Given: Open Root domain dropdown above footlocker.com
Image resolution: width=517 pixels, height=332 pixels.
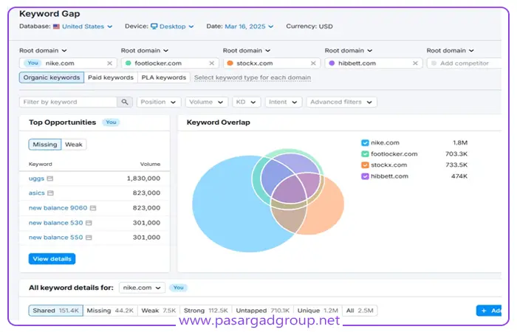Looking at the screenshot, I should [x=145, y=51].
